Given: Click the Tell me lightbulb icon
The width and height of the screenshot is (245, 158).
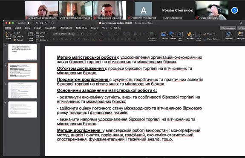Looking at the screenshot, I should [x=111, y=28].
